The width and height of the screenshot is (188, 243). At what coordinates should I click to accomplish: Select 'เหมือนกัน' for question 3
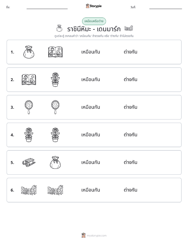(x=91, y=107)
